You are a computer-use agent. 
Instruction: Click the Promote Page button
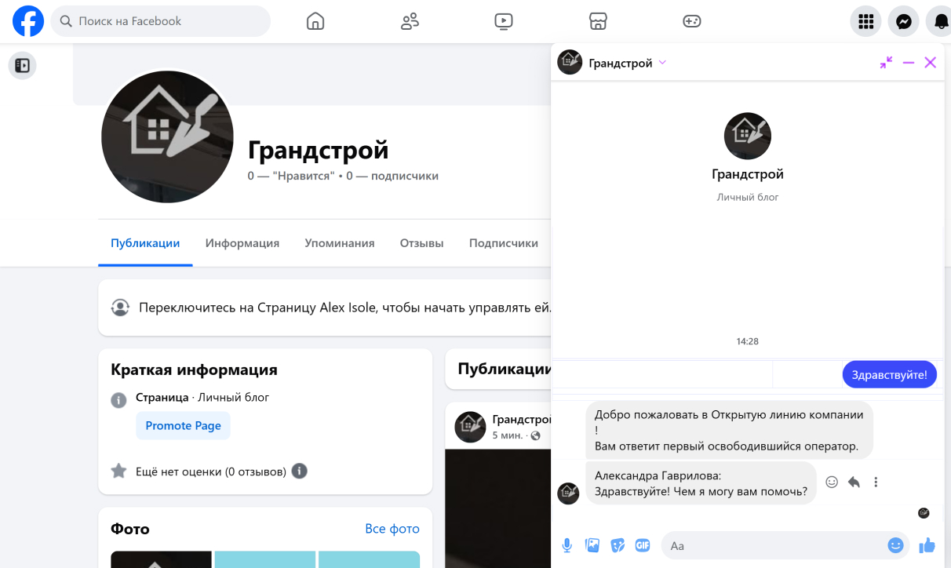[183, 425]
